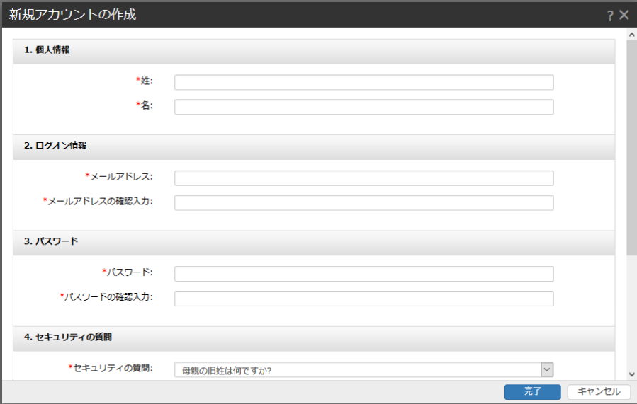Close the 新規アカウントの作成 dialog
Viewport: 637px width, 404px height.
click(624, 15)
